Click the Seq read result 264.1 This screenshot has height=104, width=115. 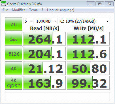[x=44, y=39]
